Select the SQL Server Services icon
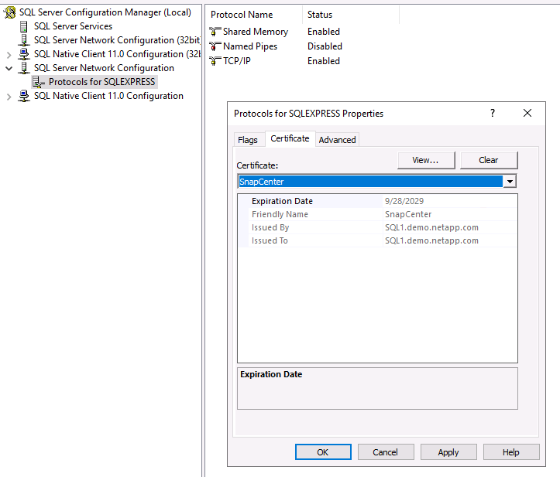Screen dimensions: 560x477 pos(24,26)
